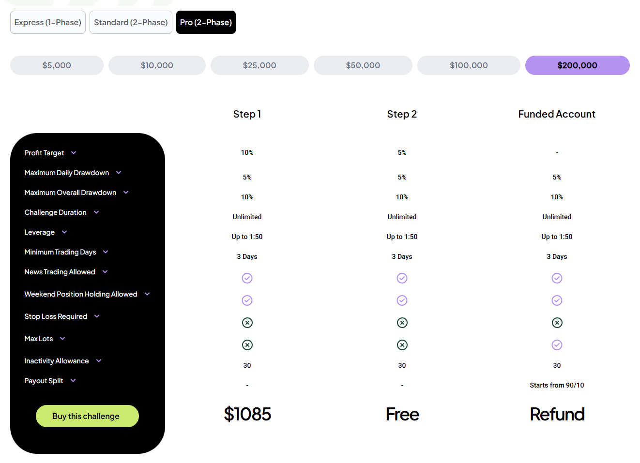Switch to Standard (2-Phase) tab

coord(131,22)
